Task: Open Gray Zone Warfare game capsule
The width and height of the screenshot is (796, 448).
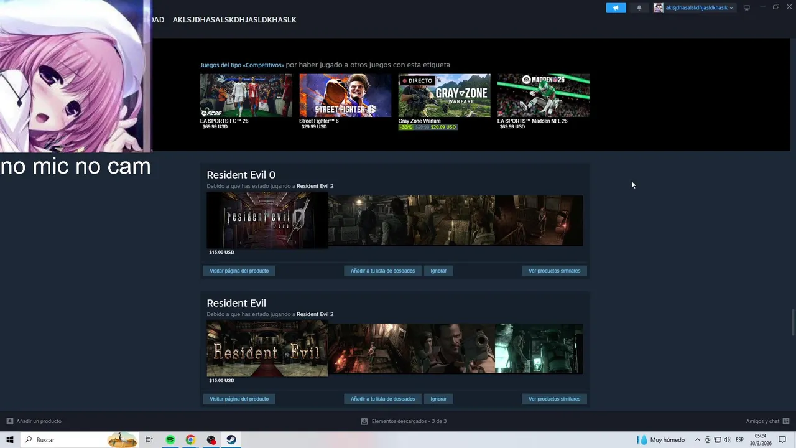Action: click(x=444, y=95)
